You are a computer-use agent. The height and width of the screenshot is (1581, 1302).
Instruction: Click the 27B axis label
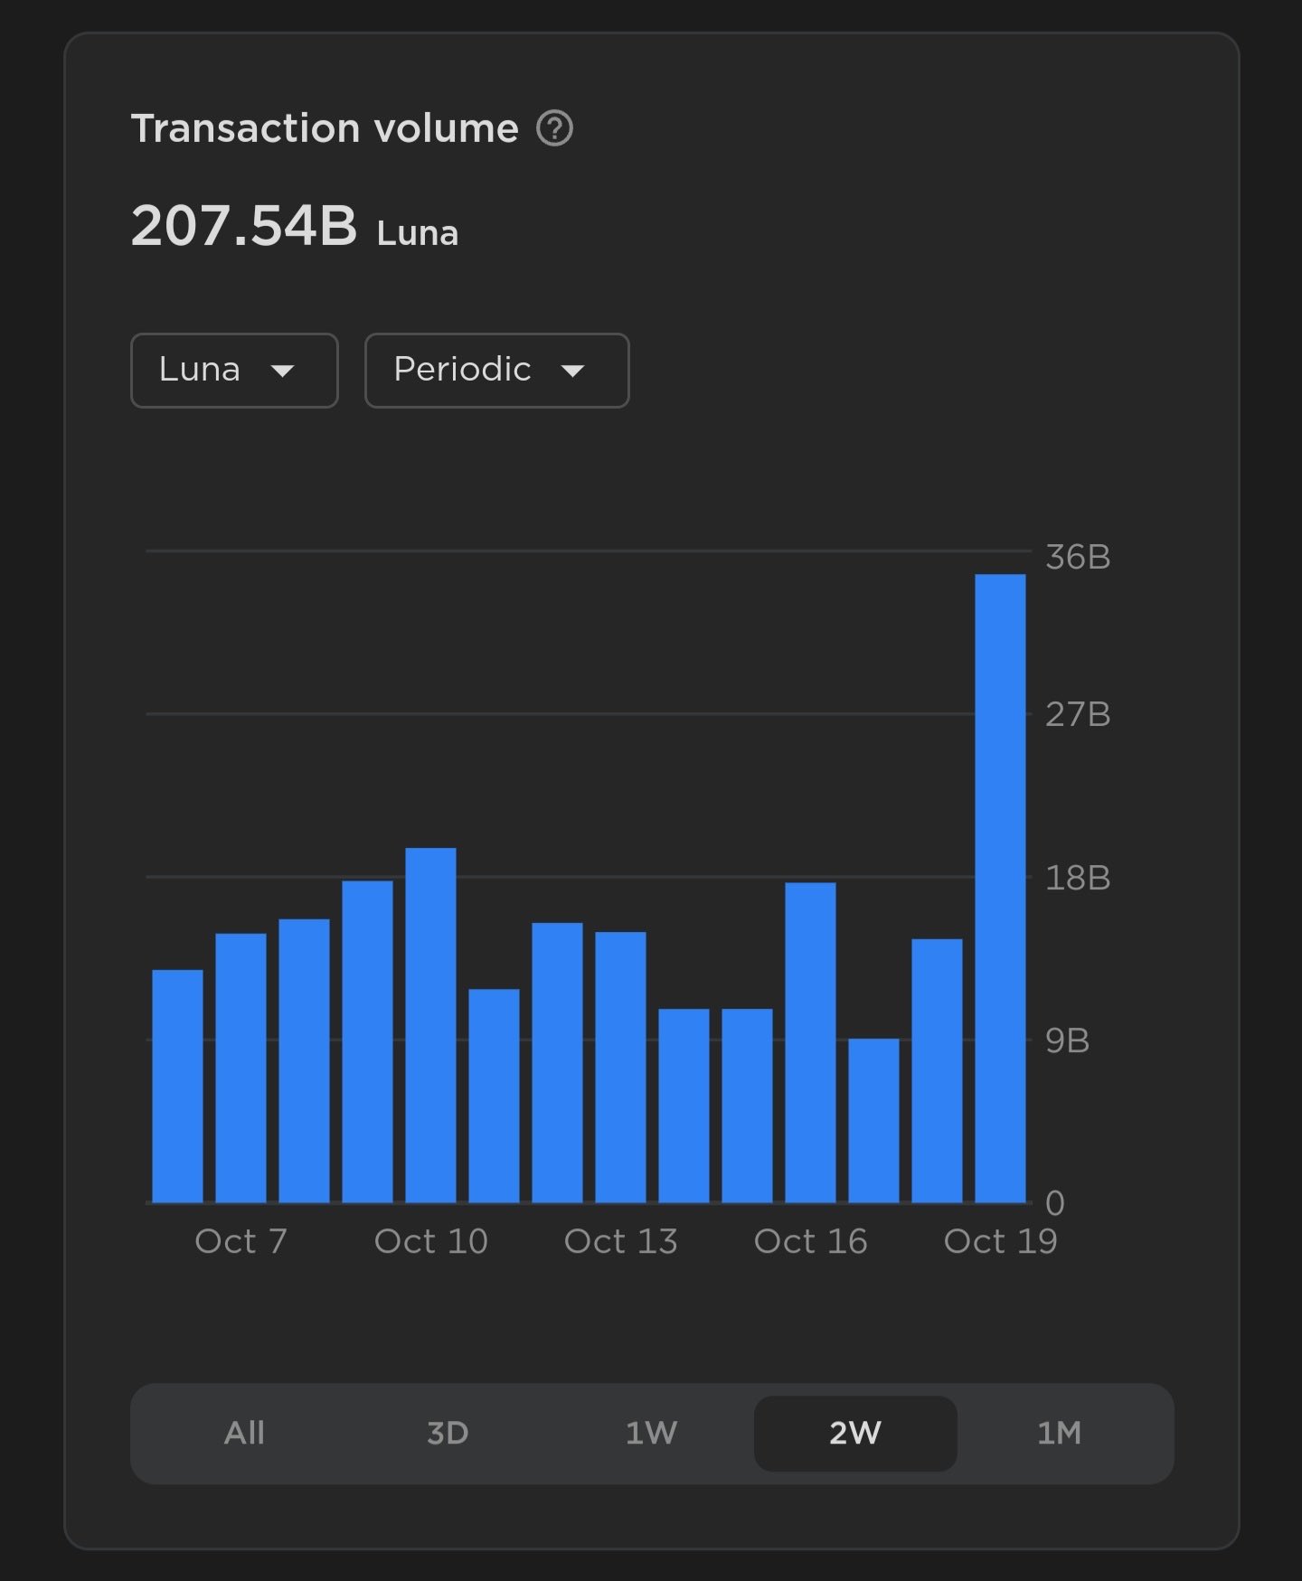[x=1078, y=714]
